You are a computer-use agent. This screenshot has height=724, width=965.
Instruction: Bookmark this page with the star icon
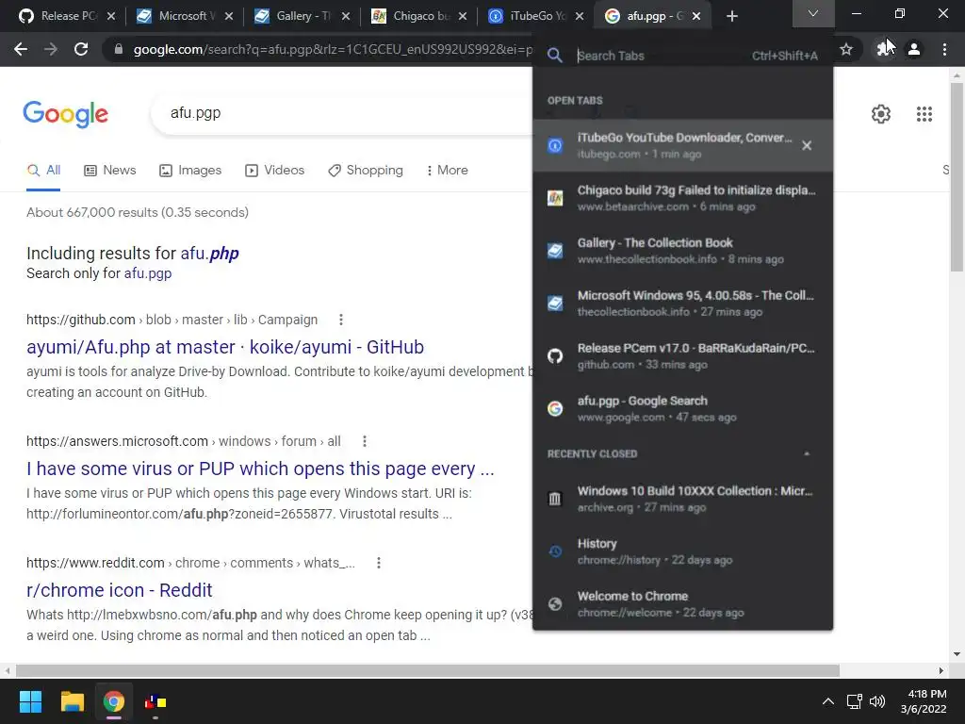[x=846, y=49]
